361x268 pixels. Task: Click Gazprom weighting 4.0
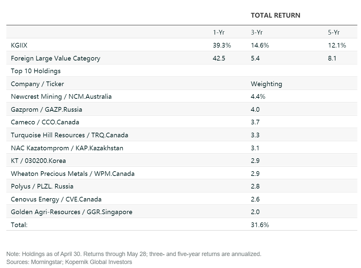tap(255, 109)
